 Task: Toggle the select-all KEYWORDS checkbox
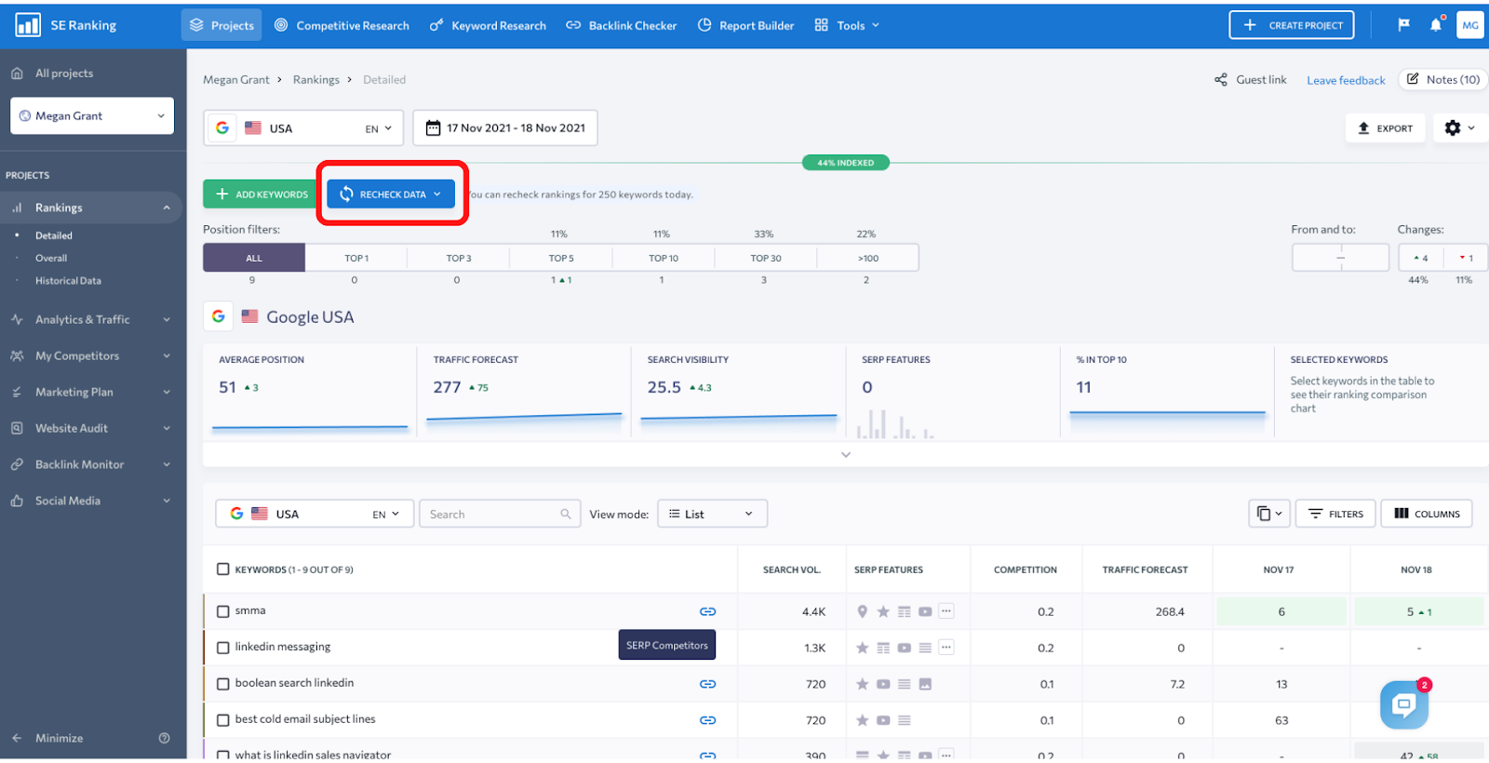pos(223,569)
